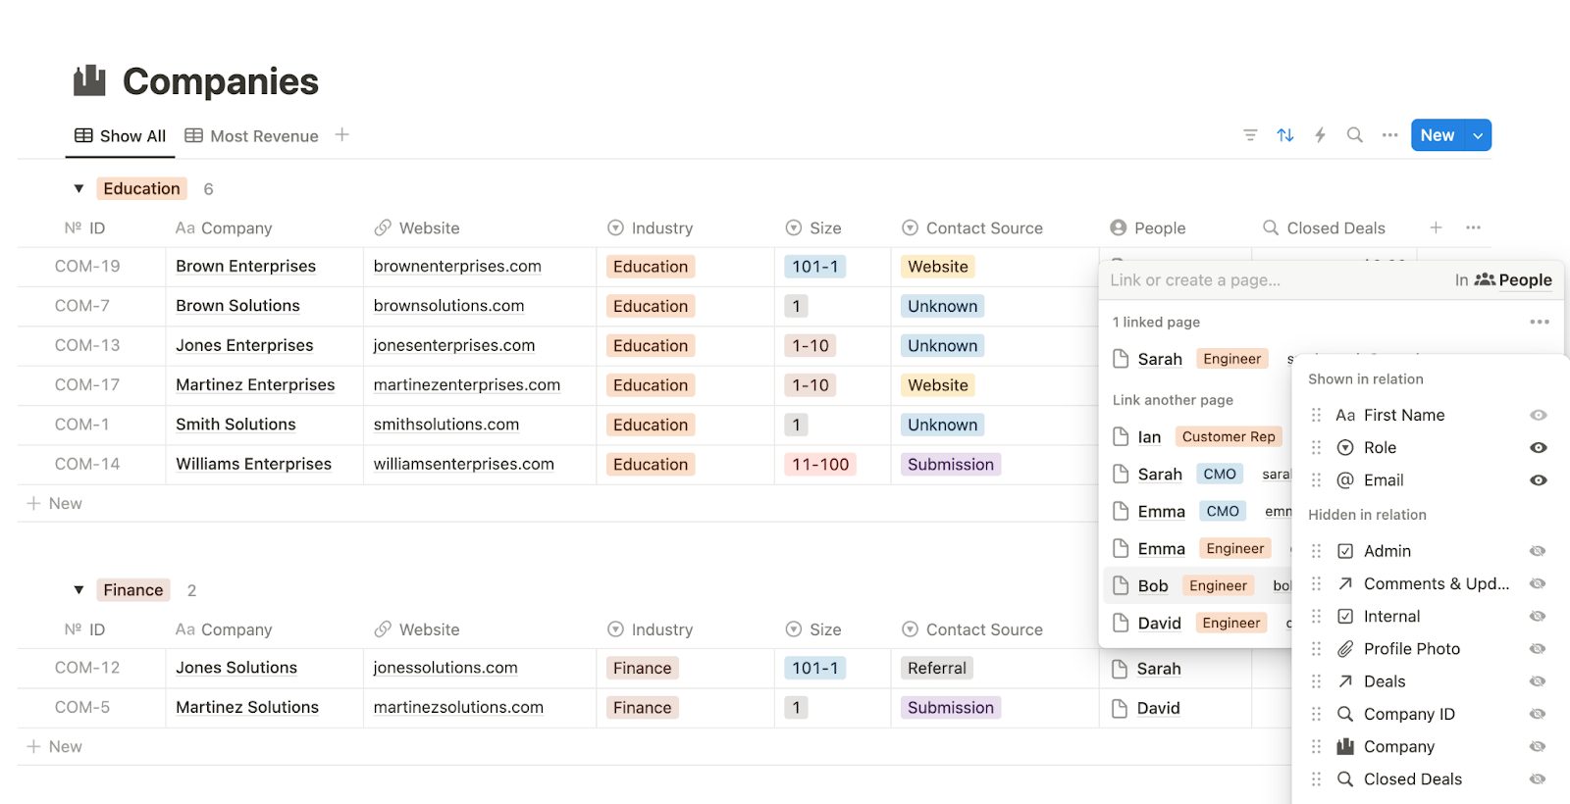Click drag handle beside Profile Photo
The width and height of the screenshot is (1570, 804).
[x=1317, y=649]
